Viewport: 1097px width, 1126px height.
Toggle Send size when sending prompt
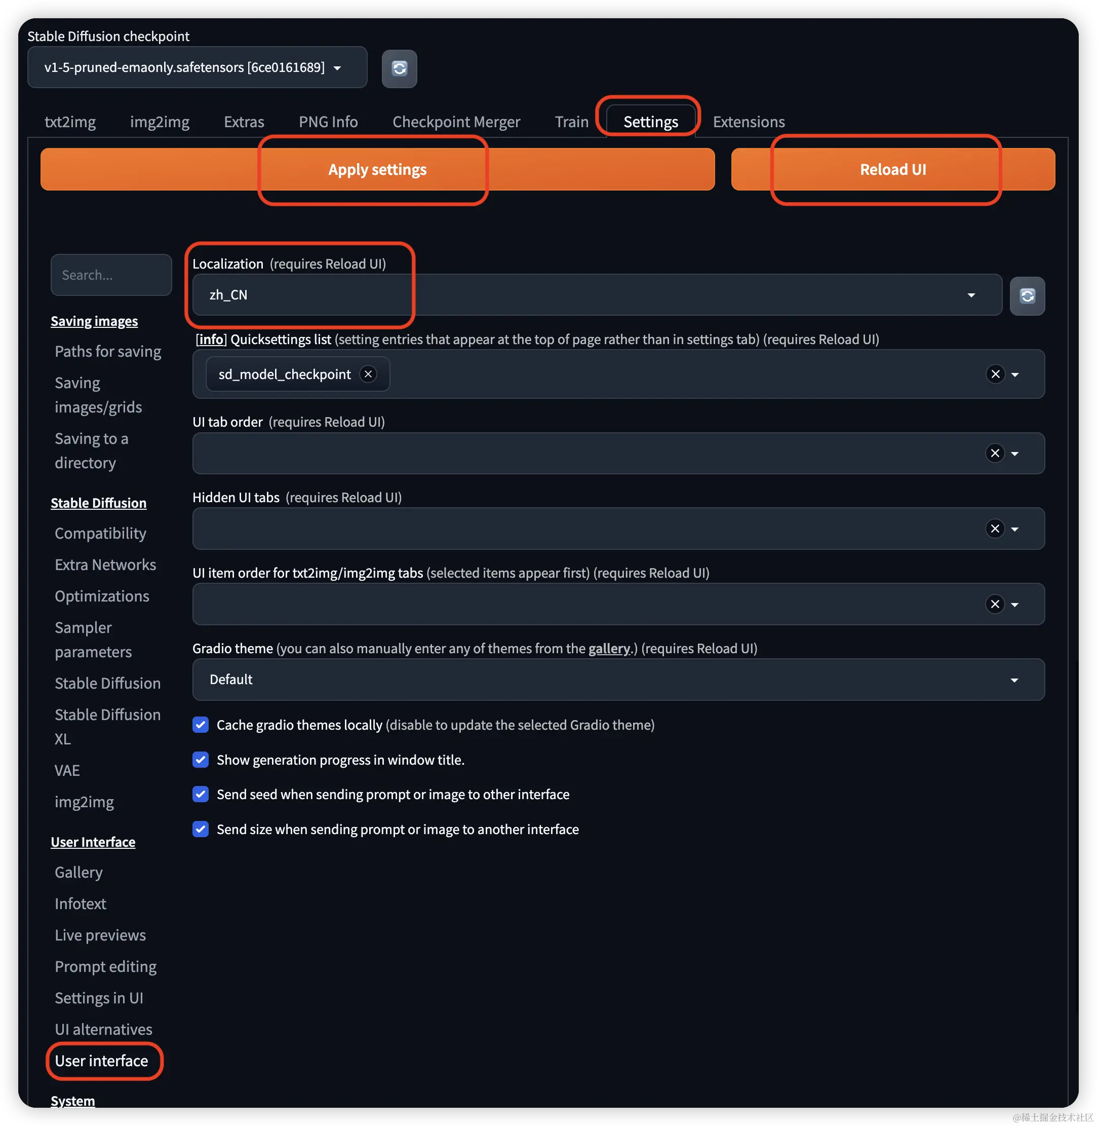[x=201, y=829]
